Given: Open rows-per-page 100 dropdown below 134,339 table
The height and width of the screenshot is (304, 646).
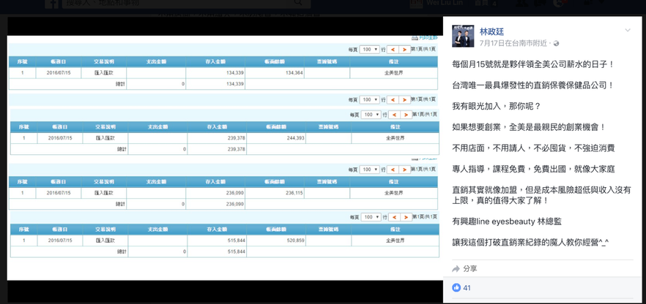Looking at the screenshot, I should (370, 100).
